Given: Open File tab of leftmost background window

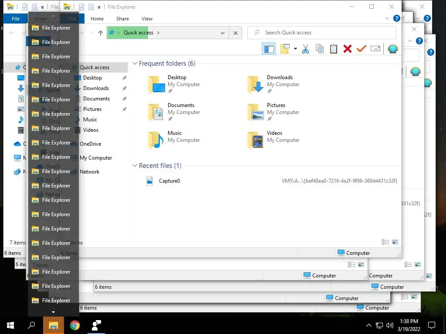Looking at the screenshot, I should 16,19.
